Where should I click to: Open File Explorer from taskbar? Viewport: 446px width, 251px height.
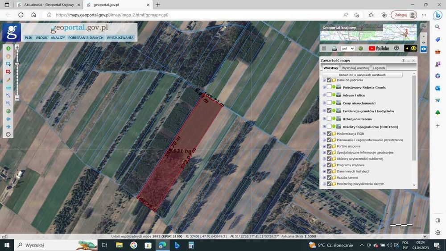(119, 245)
